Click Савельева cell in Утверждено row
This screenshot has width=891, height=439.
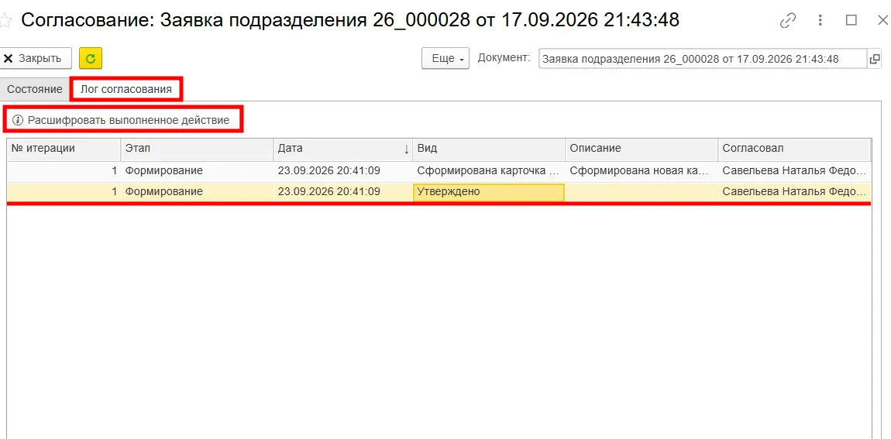click(794, 192)
